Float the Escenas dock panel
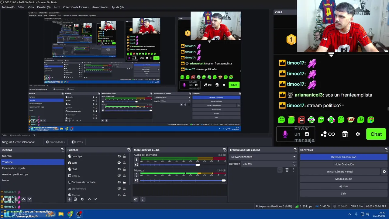Screen dimensions: 389x219 point(62,150)
